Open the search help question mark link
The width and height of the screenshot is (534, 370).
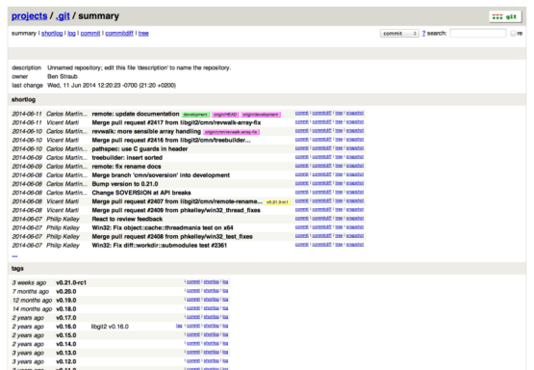pos(423,34)
